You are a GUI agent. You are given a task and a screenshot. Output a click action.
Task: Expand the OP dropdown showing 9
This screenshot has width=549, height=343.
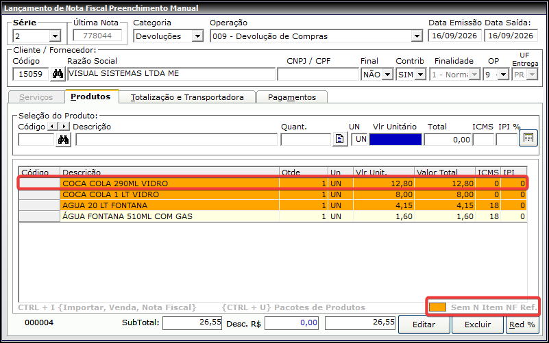(504, 75)
